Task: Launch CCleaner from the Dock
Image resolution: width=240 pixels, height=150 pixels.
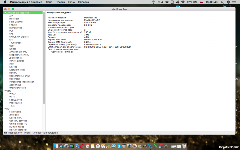Action: pos(161,146)
